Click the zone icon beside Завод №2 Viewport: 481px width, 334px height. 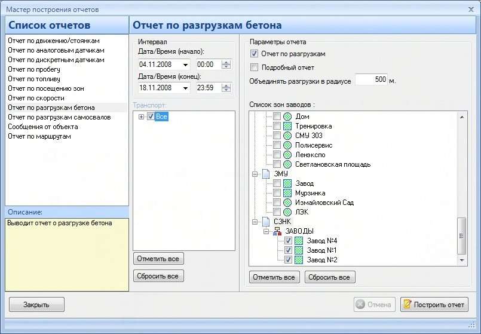pyautogui.click(x=299, y=260)
